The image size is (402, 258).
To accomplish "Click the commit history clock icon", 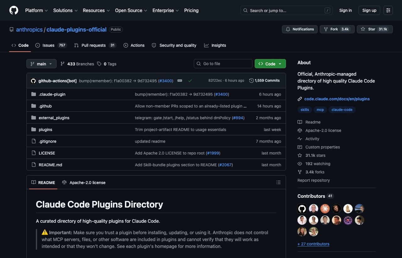I will click(251, 81).
